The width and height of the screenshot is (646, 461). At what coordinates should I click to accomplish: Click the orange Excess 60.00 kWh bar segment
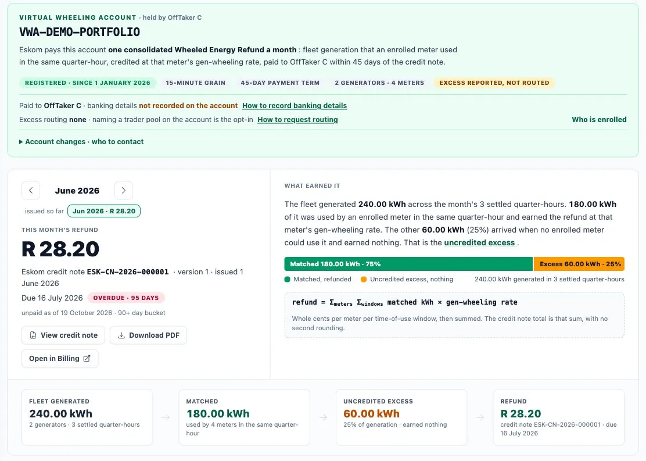pos(579,264)
